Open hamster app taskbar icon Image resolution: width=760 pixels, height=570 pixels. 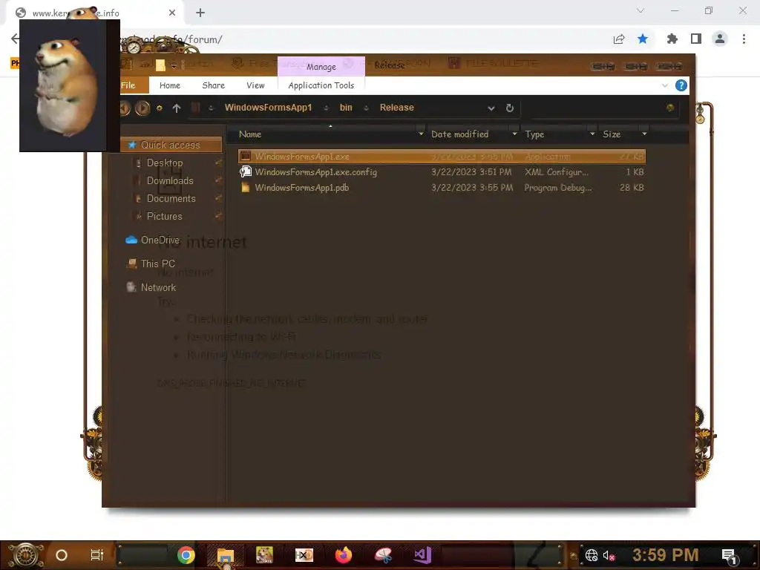click(x=265, y=555)
